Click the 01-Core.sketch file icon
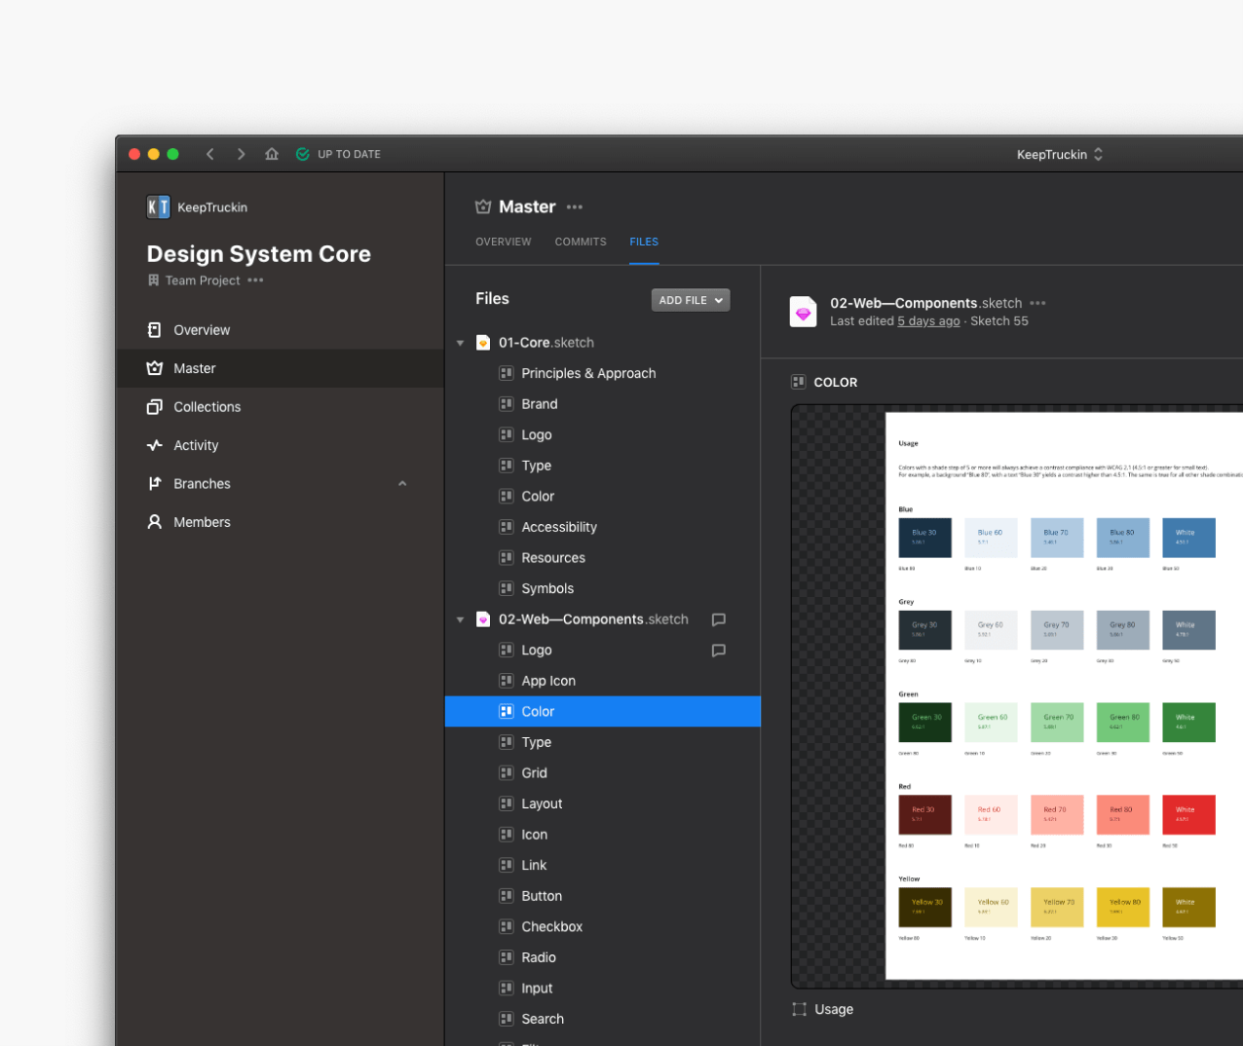 (483, 343)
